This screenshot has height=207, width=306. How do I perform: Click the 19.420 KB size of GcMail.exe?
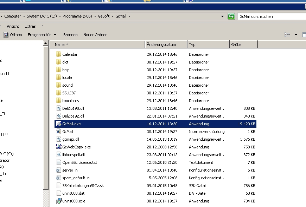(x=247, y=124)
